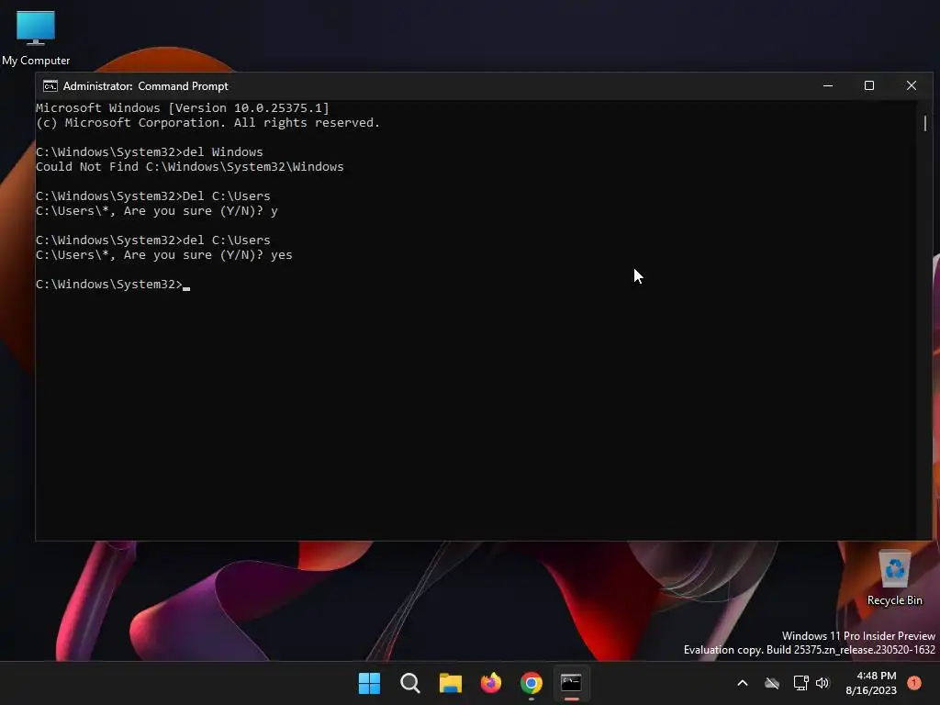The height and width of the screenshot is (705, 940).
Task: Click the 'Del C:\Users' command line
Action: [x=153, y=196]
